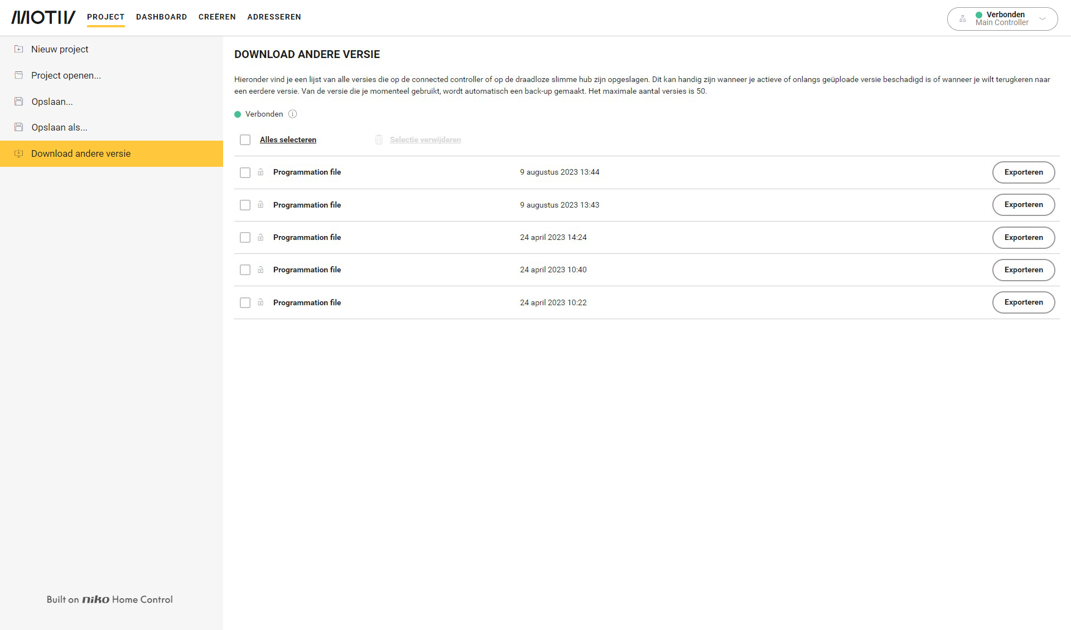Image resolution: width=1071 pixels, height=630 pixels.
Task: Click lock icon of 24 april 10:40 file
Action: [x=260, y=270]
